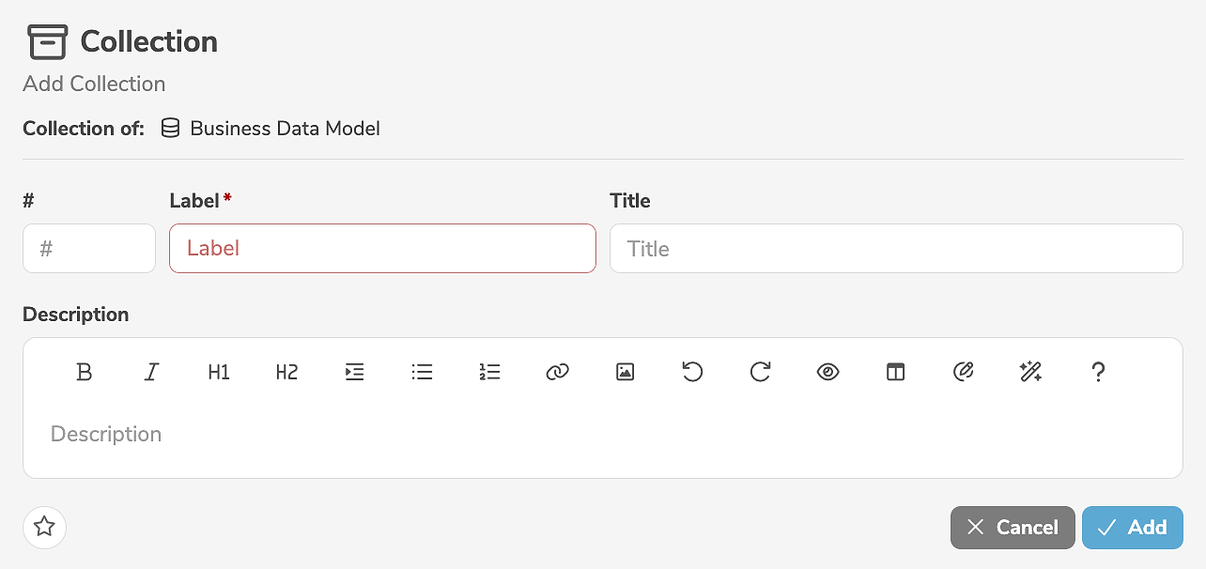Cancel adding the collection

[1013, 528]
